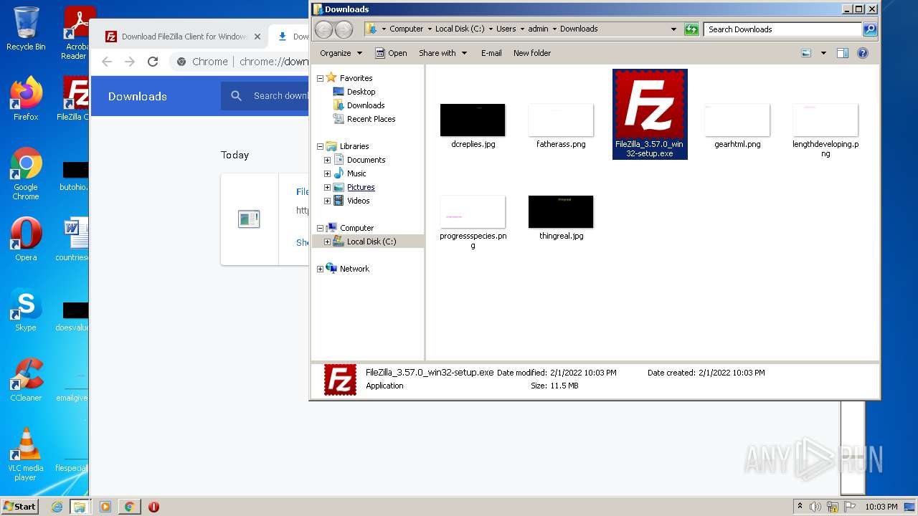Click Computer in address breadcrumb
Viewport: 918px width, 516px height.
point(407,29)
